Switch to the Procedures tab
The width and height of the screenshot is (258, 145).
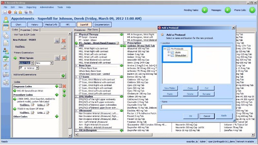[80, 30]
